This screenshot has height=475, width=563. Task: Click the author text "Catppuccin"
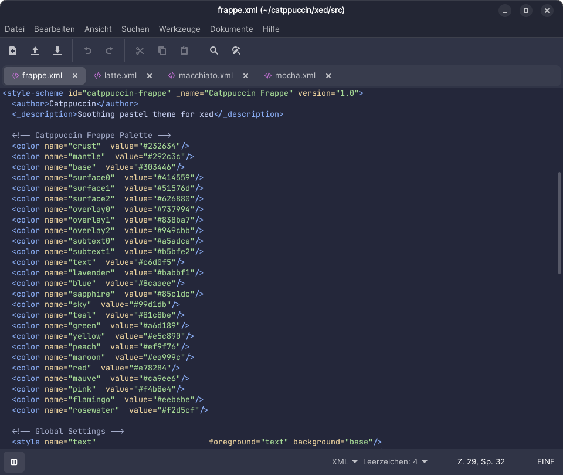click(73, 103)
